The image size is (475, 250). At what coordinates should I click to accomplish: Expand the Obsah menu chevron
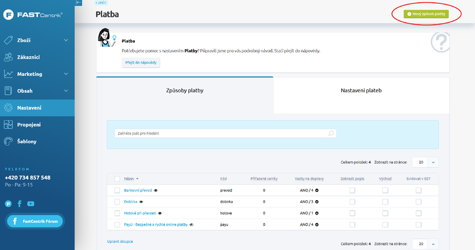tap(66, 91)
